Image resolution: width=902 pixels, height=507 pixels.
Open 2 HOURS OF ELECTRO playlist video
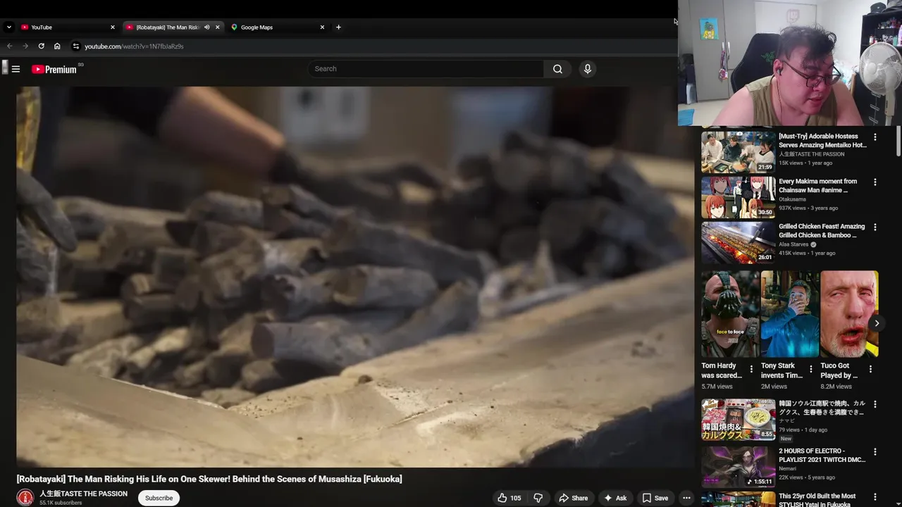[738, 467]
